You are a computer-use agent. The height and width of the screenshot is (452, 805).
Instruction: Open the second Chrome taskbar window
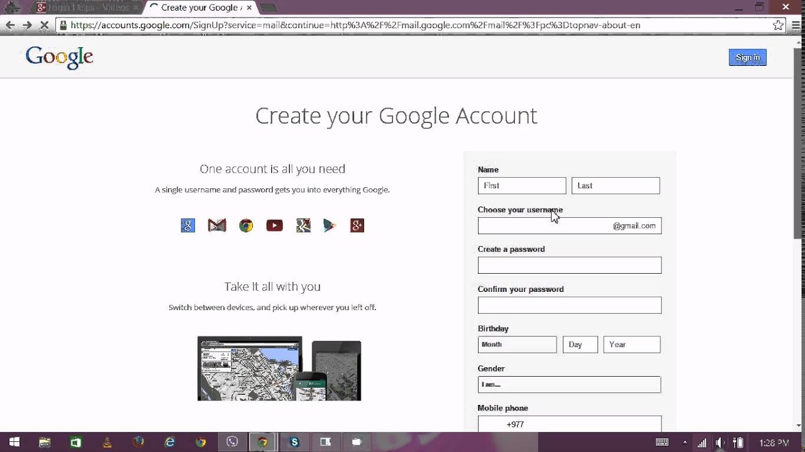click(x=263, y=442)
